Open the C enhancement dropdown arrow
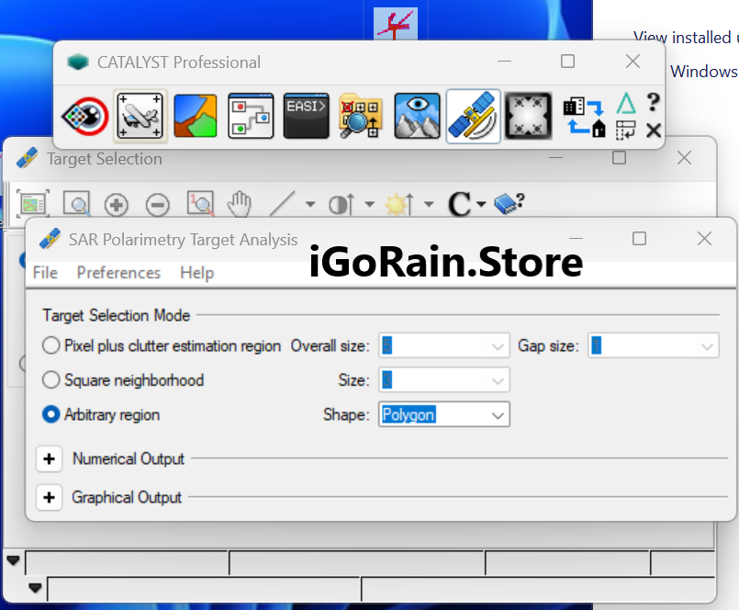The height and width of the screenshot is (610, 739). click(x=481, y=204)
